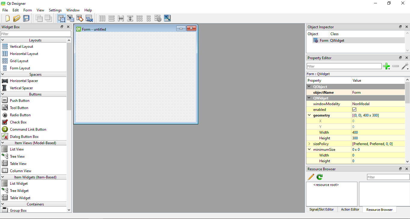This screenshot has height=219, width=410.
Task: Add a dynamic property with green plus
Action: (387, 66)
